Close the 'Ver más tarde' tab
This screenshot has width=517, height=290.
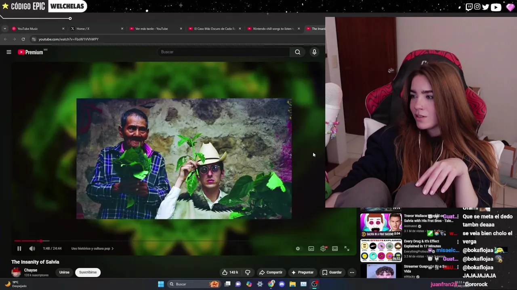point(181,29)
